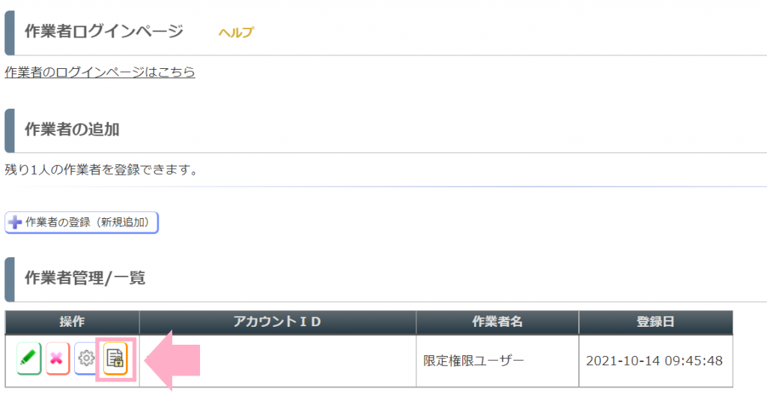Click the empty account ID cell
Image resolution: width=767 pixels, height=413 pixels.
click(x=277, y=361)
